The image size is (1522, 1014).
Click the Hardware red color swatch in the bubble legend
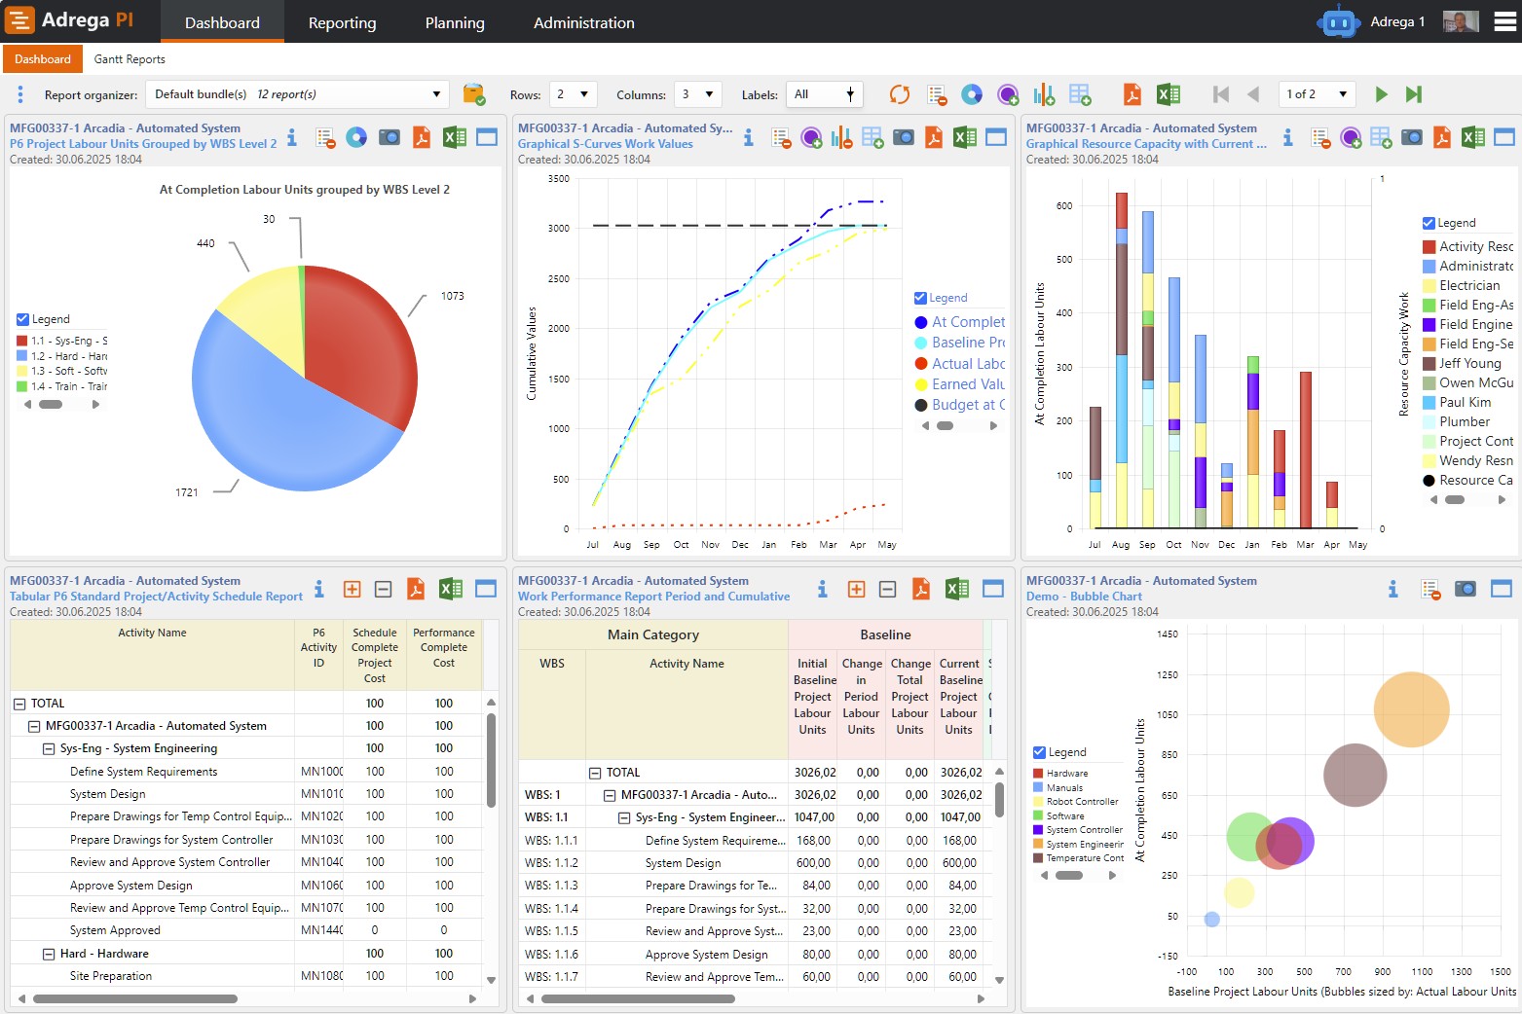pyautogui.click(x=1038, y=772)
